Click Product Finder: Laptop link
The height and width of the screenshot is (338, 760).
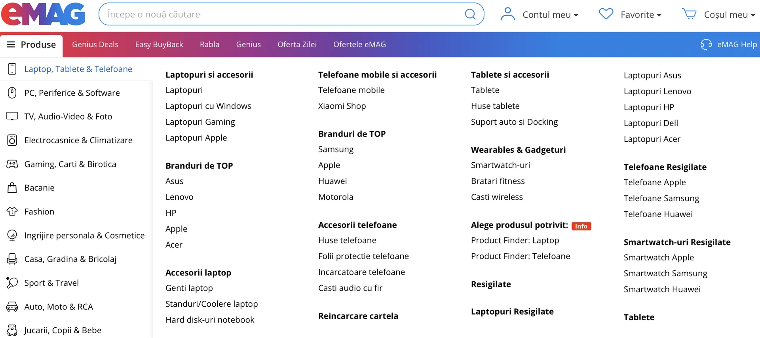pyautogui.click(x=515, y=240)
